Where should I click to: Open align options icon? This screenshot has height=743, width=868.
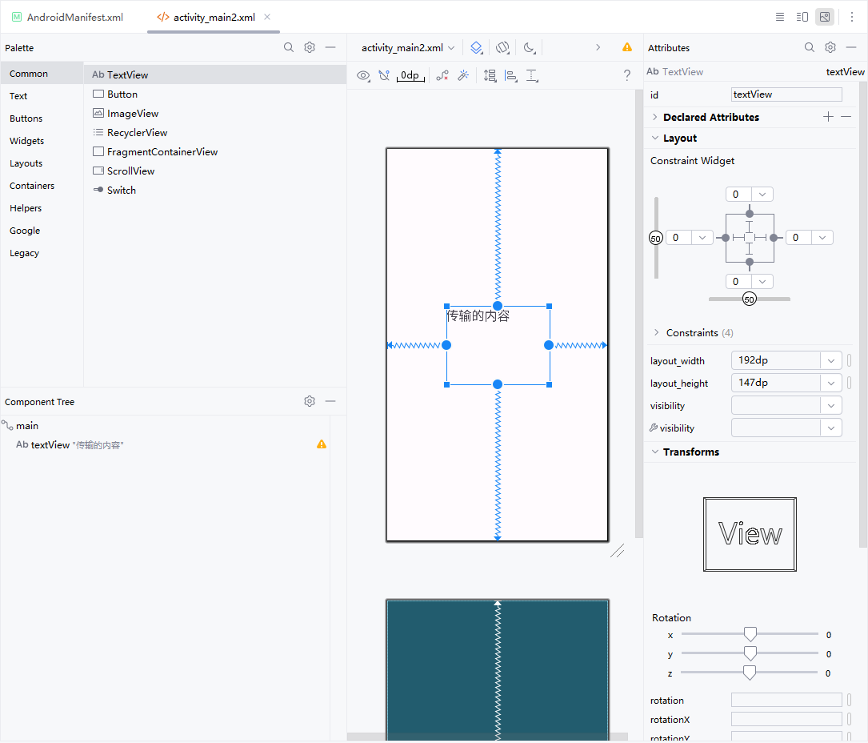tap(511, 75)
